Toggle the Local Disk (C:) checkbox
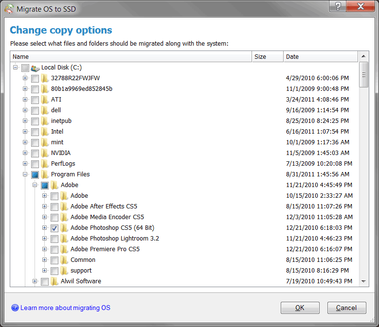Viewport: 379px width, 327px height. tap(25, 68)
